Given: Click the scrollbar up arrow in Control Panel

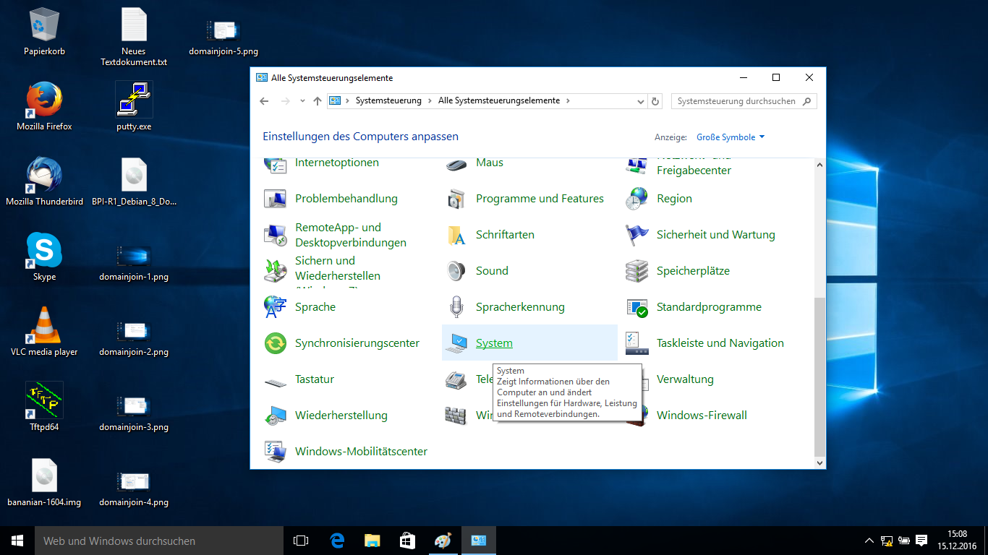Looking at the screenshot, I should [819, 165].
